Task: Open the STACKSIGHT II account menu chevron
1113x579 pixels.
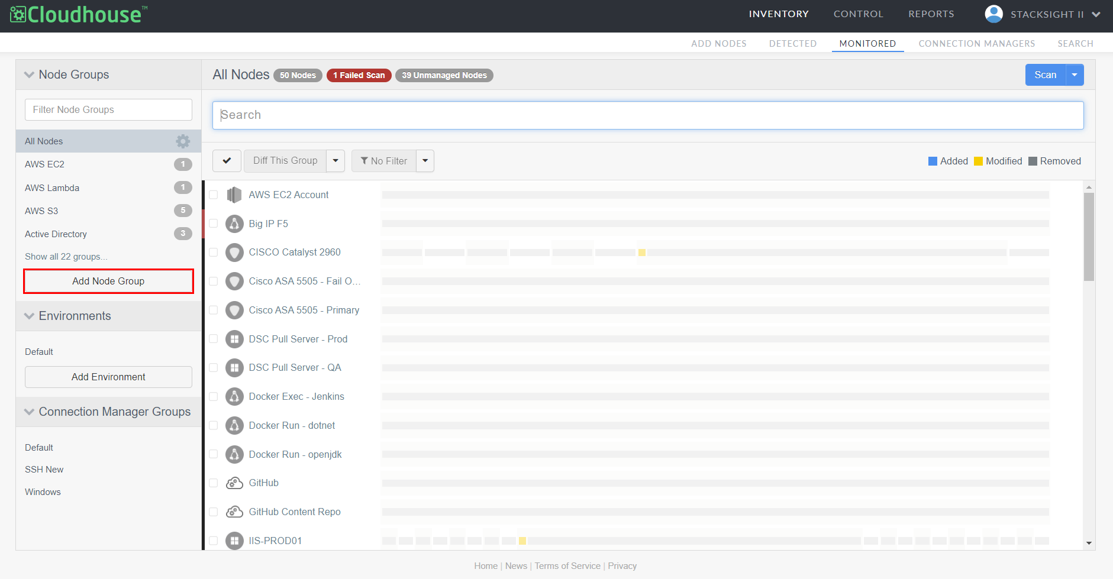Action: click(1096, 14)
